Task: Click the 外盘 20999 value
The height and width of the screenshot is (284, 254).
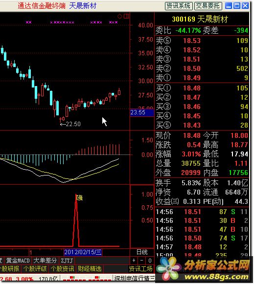Action: (x=191, y=173)
